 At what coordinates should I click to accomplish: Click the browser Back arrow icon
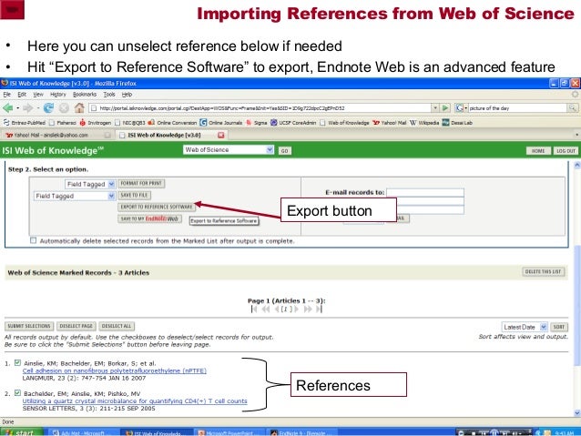(8, 108)
